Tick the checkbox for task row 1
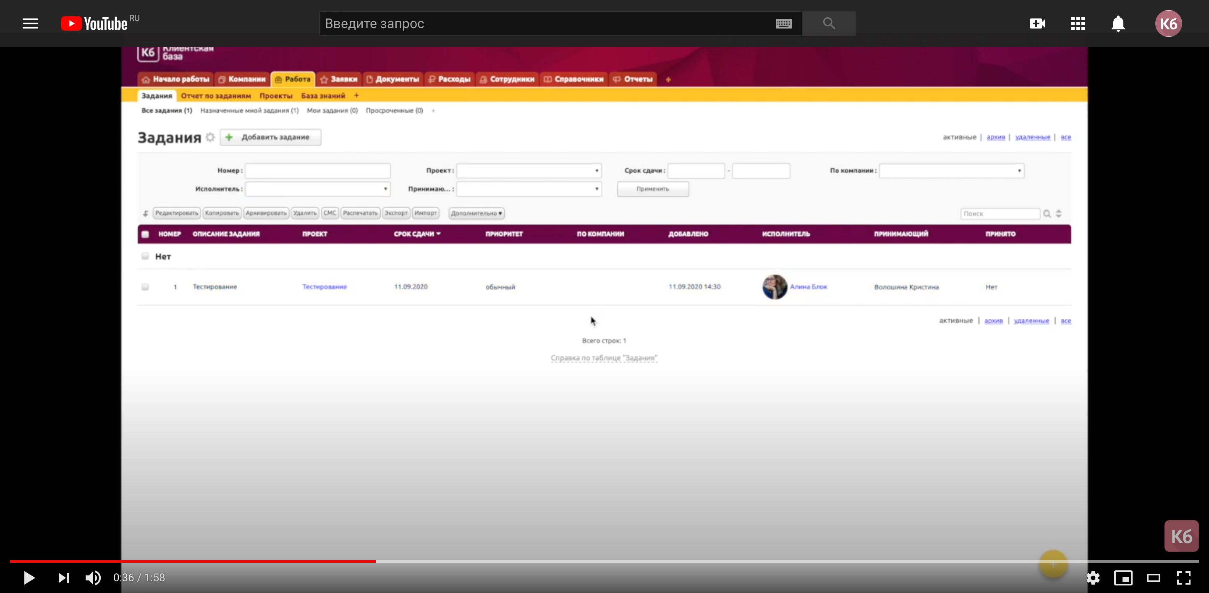Viewport: 1209px width, 593px height. (x=145, y=287)
